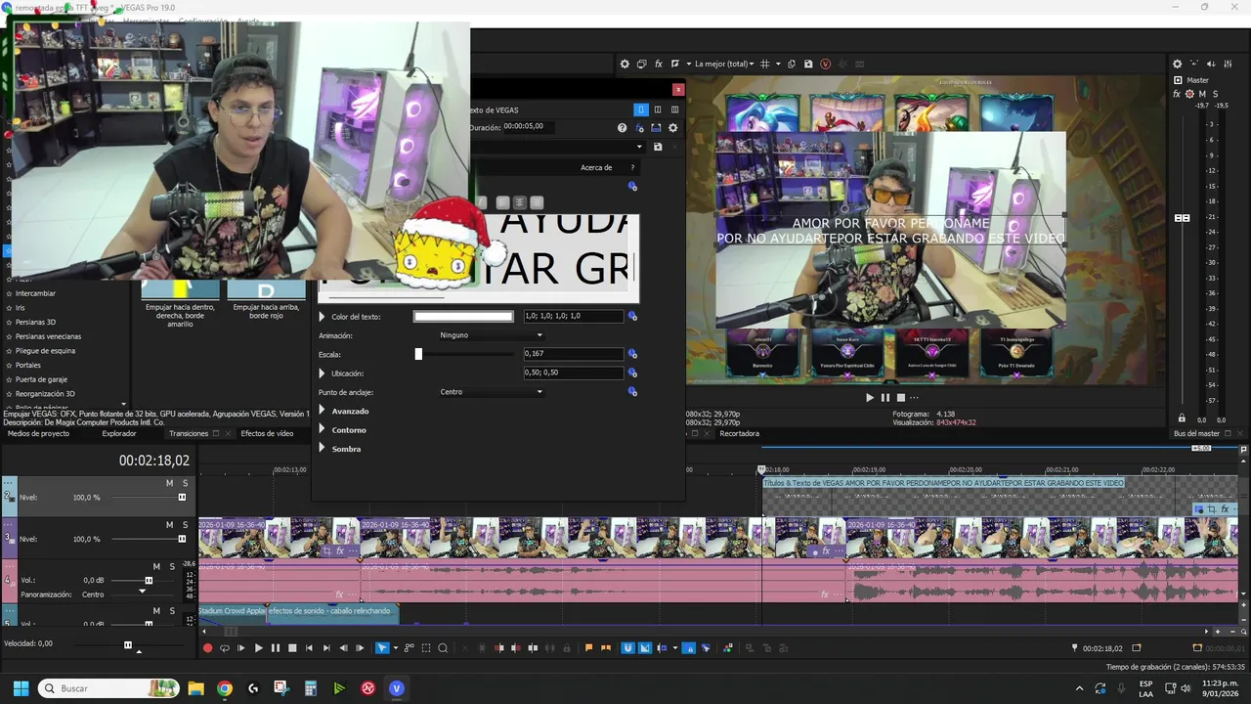This screenshot has width=1251, height=704.
Task: Switch to Medios de proyecto tab
Action: click(38, 433)
